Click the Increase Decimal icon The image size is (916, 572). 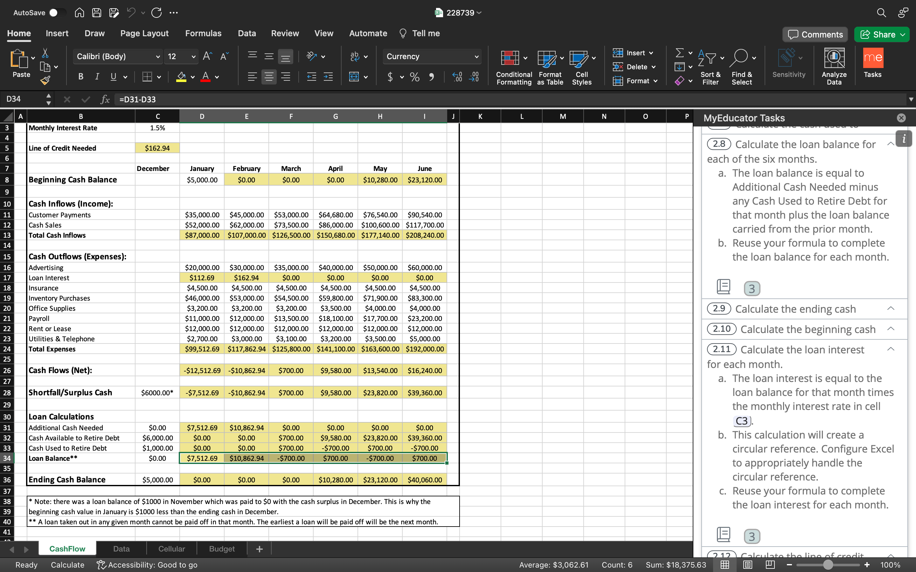(457, 77)
